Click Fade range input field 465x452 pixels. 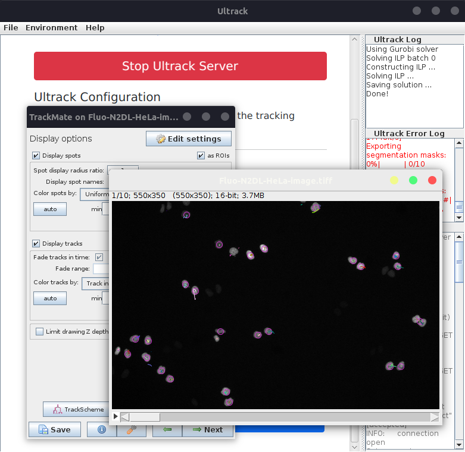pos(101,269)
